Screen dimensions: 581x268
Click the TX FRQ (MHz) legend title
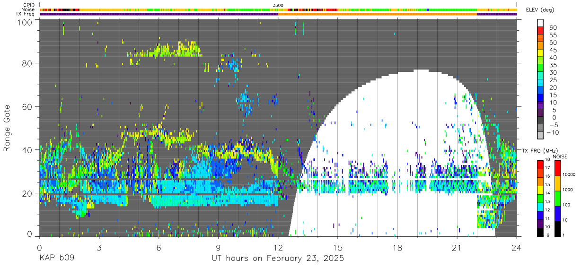tap(540, 150)
